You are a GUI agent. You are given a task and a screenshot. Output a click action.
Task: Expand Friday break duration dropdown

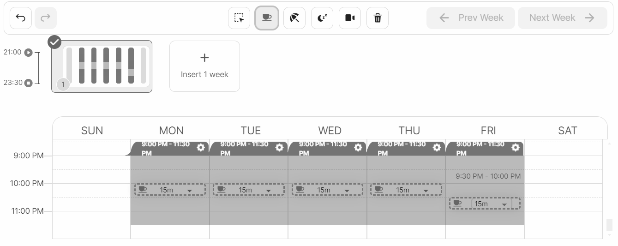(504, 204)
